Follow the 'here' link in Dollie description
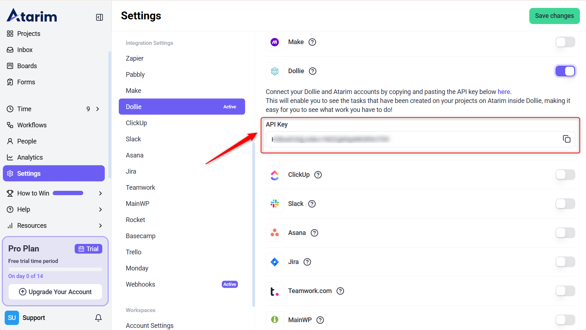The image size is (586, 330). click(503, 92)
